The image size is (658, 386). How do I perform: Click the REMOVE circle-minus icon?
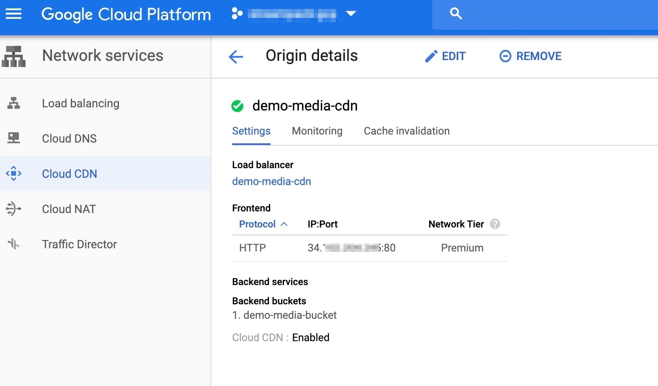[x=506, y=56]
